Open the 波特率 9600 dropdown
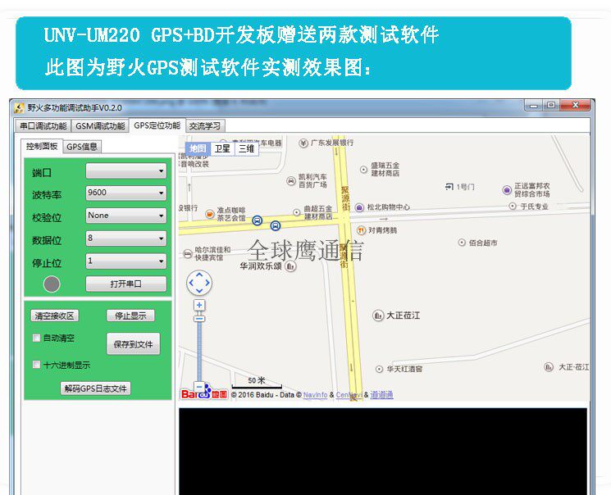 click(125, 193)
